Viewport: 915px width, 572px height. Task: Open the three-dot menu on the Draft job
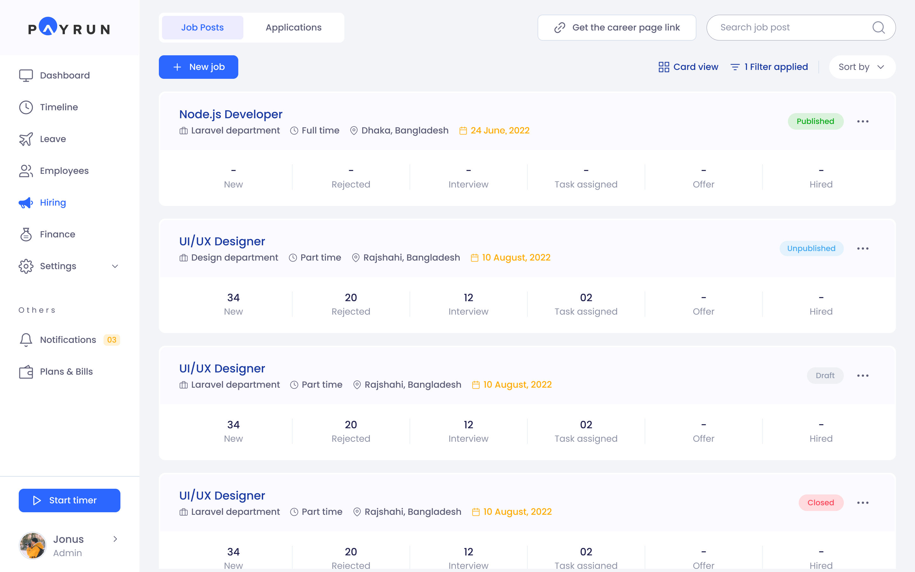[863, 375]
